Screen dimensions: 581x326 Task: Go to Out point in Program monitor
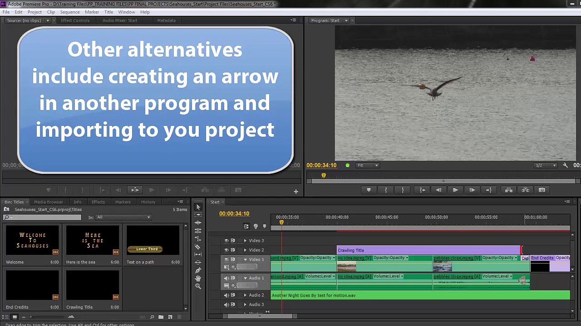[489, 190]
